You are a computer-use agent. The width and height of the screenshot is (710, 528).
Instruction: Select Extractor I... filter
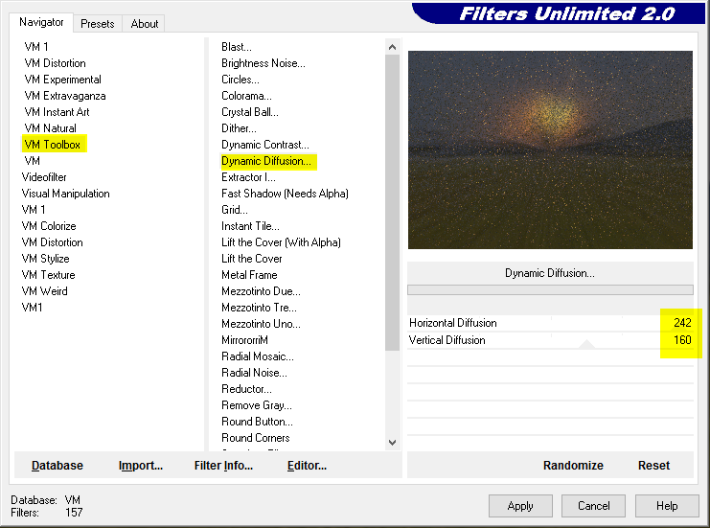248,177
